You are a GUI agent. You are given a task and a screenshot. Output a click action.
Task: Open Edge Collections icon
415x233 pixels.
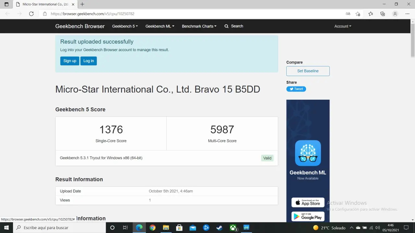tap(383, 14)
